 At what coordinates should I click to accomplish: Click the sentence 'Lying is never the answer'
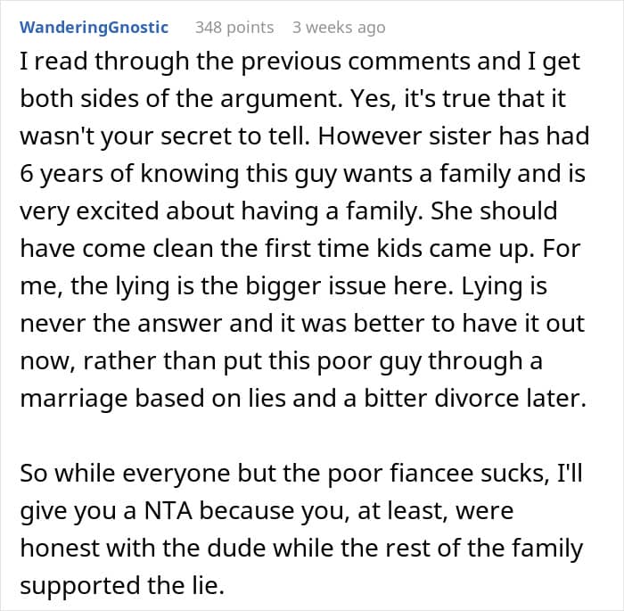(x=301, y=305)
